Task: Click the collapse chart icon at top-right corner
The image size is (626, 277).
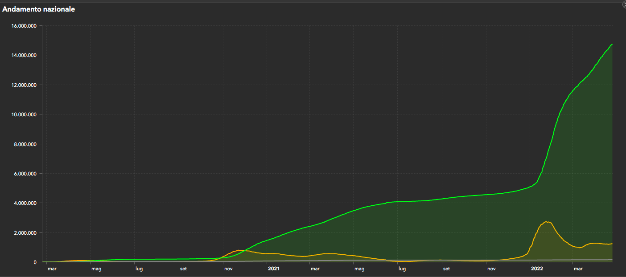Action: point(624,4)
